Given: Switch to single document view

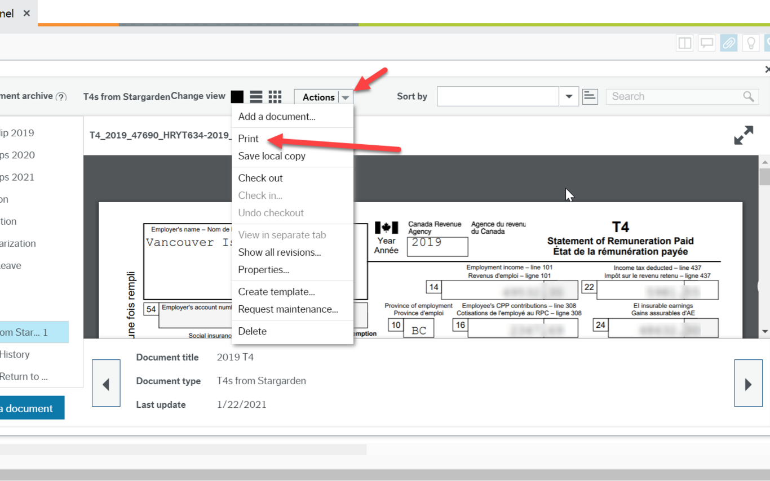Looking at the screenshot, I should pyautogui.click(x=237, y=96).
